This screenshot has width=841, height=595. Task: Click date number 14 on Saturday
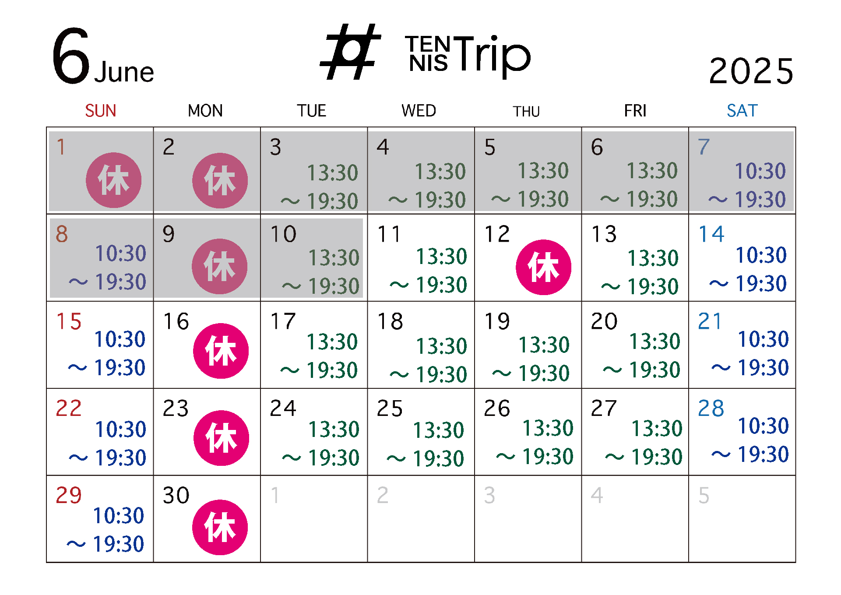tap(711, 234)
